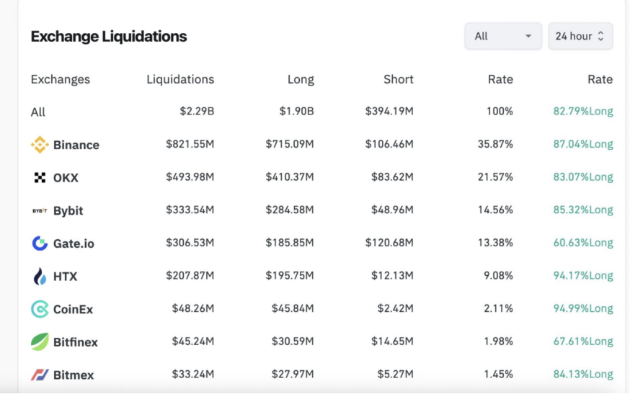The image size is (630, 394).
Task: Click the Binance exchange logo icon
Action: click(40, 145)
